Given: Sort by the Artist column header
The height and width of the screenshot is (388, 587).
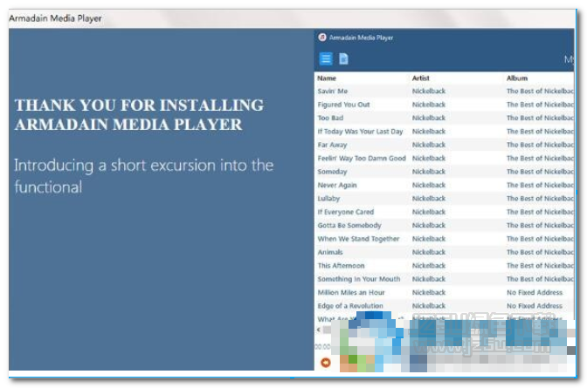Looking at the screenshot, I should click(420, 78).
